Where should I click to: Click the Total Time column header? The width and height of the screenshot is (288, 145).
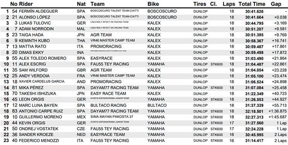point(252,4)
